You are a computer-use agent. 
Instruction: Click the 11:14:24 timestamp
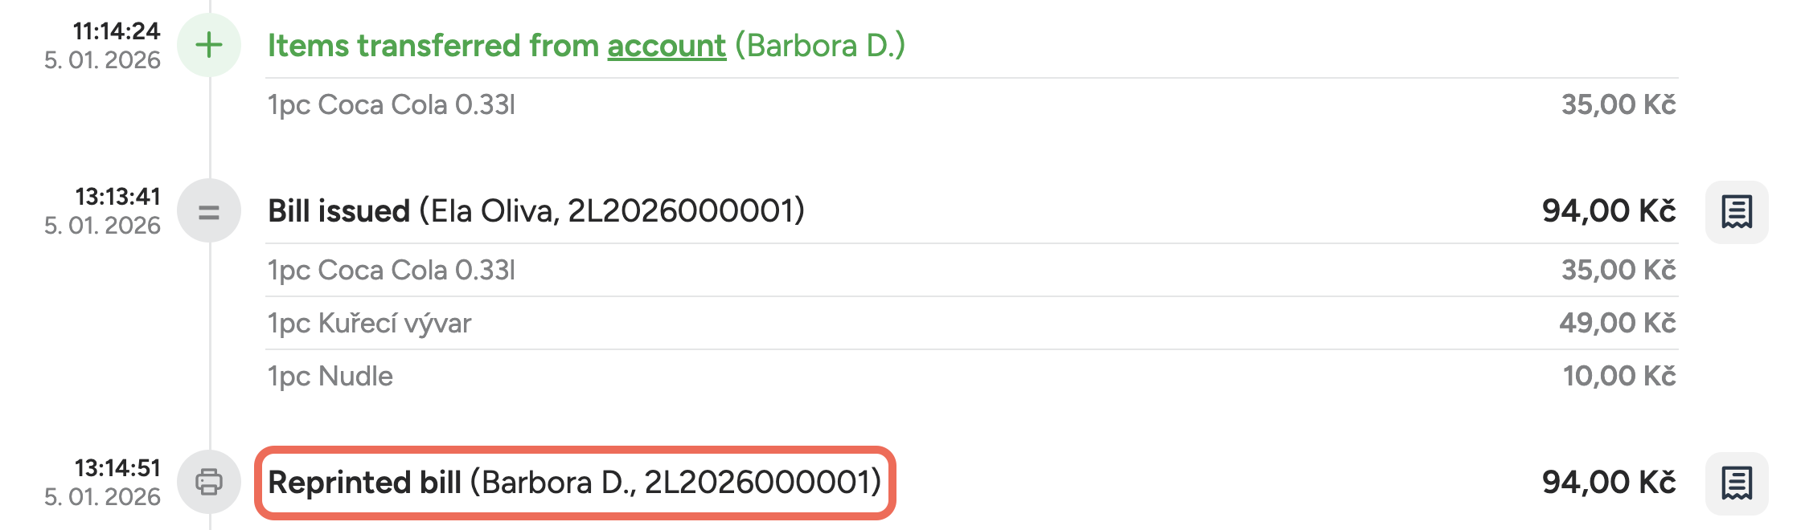pos(117,31)
